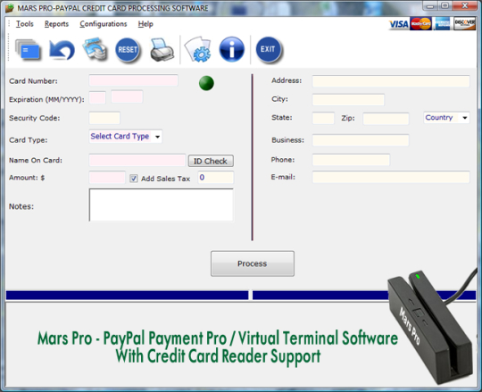This screenshot has height=392, width=482.
Task: Open the Reports menu
Action: (x=56, y=24)
